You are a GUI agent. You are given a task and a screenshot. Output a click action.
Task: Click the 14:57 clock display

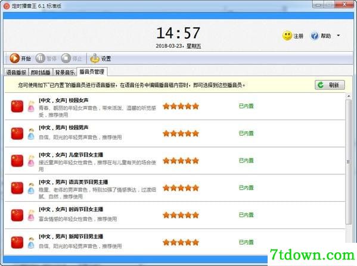(x=178, y=33)
